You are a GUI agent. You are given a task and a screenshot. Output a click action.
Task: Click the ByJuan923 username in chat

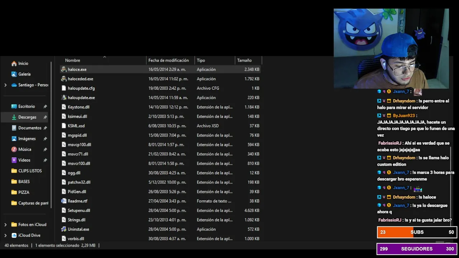click(x=404, y=116)
